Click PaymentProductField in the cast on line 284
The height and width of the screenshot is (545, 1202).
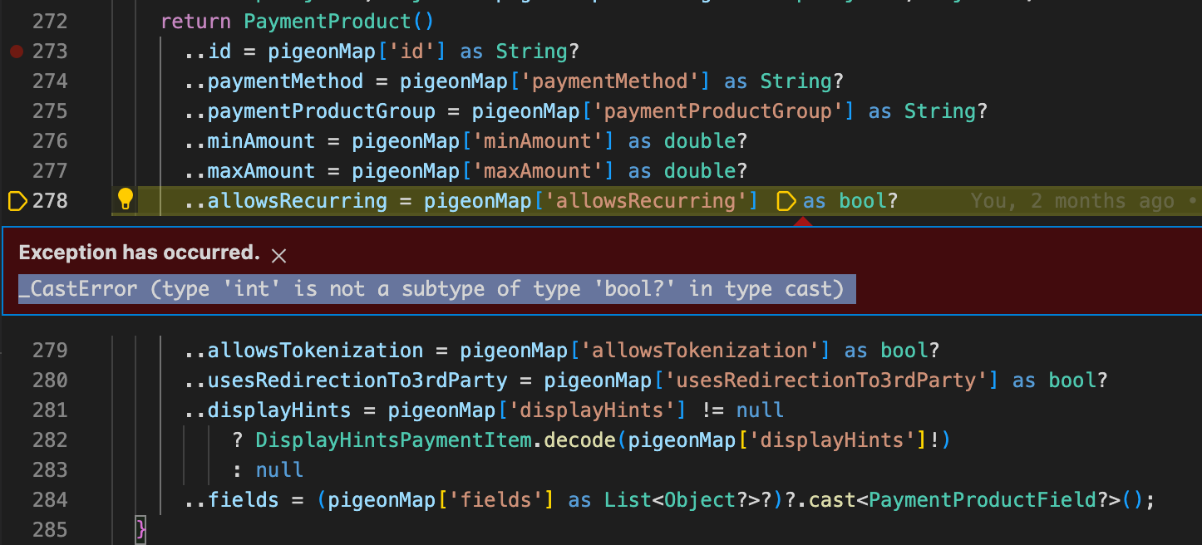pyautogui.click(x=983, y=500)
